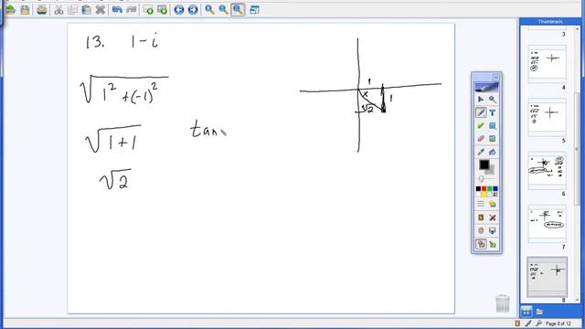Click the Print icon in toolbar
This screenshot has height=329, width=585.
42,10
